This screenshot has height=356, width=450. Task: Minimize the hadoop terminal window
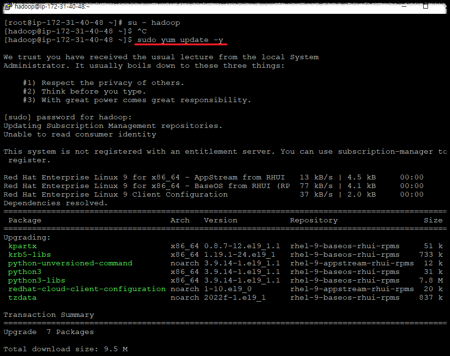(x=404, y=6)
